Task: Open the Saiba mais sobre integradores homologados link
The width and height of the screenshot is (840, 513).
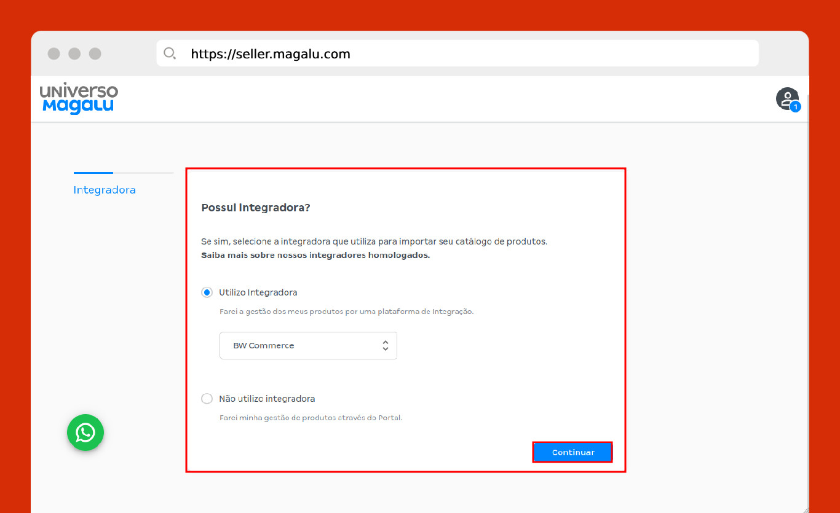Action: coord(315,255)
